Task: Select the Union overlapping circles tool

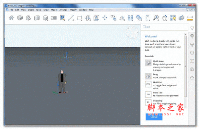Action: pos(139,18)
